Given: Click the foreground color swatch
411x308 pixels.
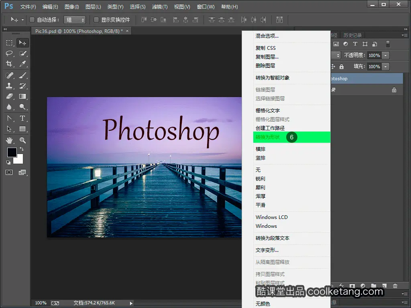Looking at the screenshot, I should click(12, 153).
